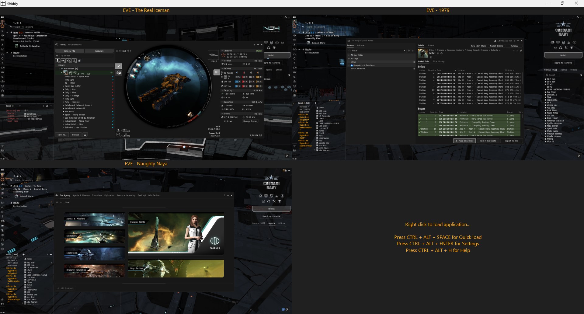
Task: Close the Regional Market window in 1979 client
Action: (x=522, y=41)
